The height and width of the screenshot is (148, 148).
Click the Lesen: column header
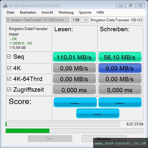click(x=63, y=29)
